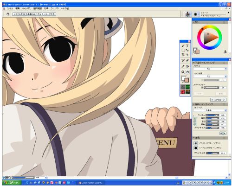The height and width of the screenshot is (186, 232).
Task: Toggle the checkbox next to 回転 slider
Action: click(195, 124)
